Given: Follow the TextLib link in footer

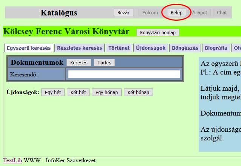Looking at the screenshot, I should coord(12,161).
